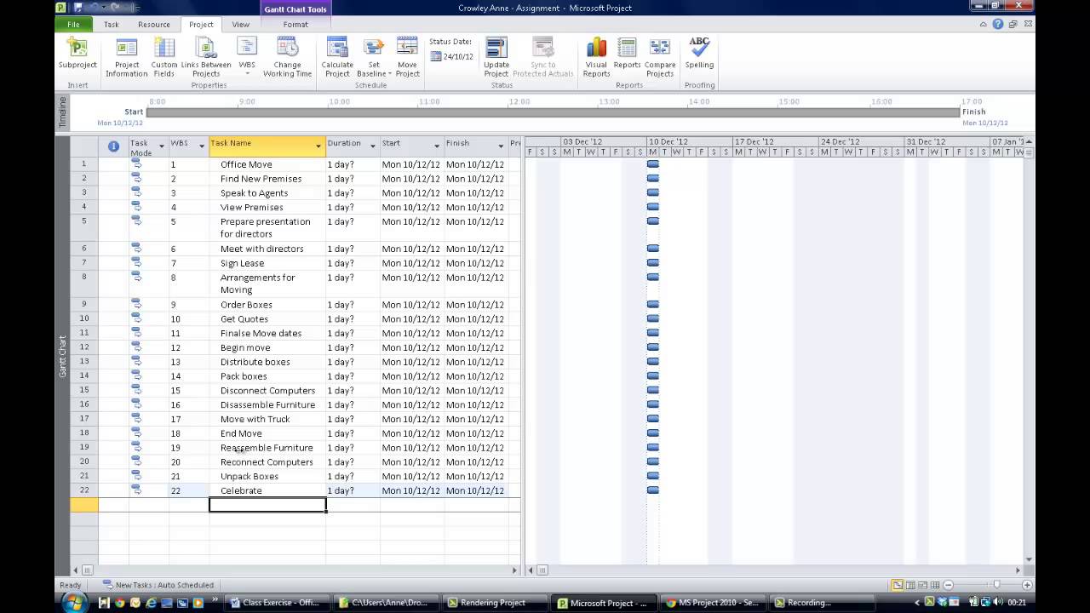
Task: Select 'Move with Truck' task name
Action: click(x=255, y=419)
